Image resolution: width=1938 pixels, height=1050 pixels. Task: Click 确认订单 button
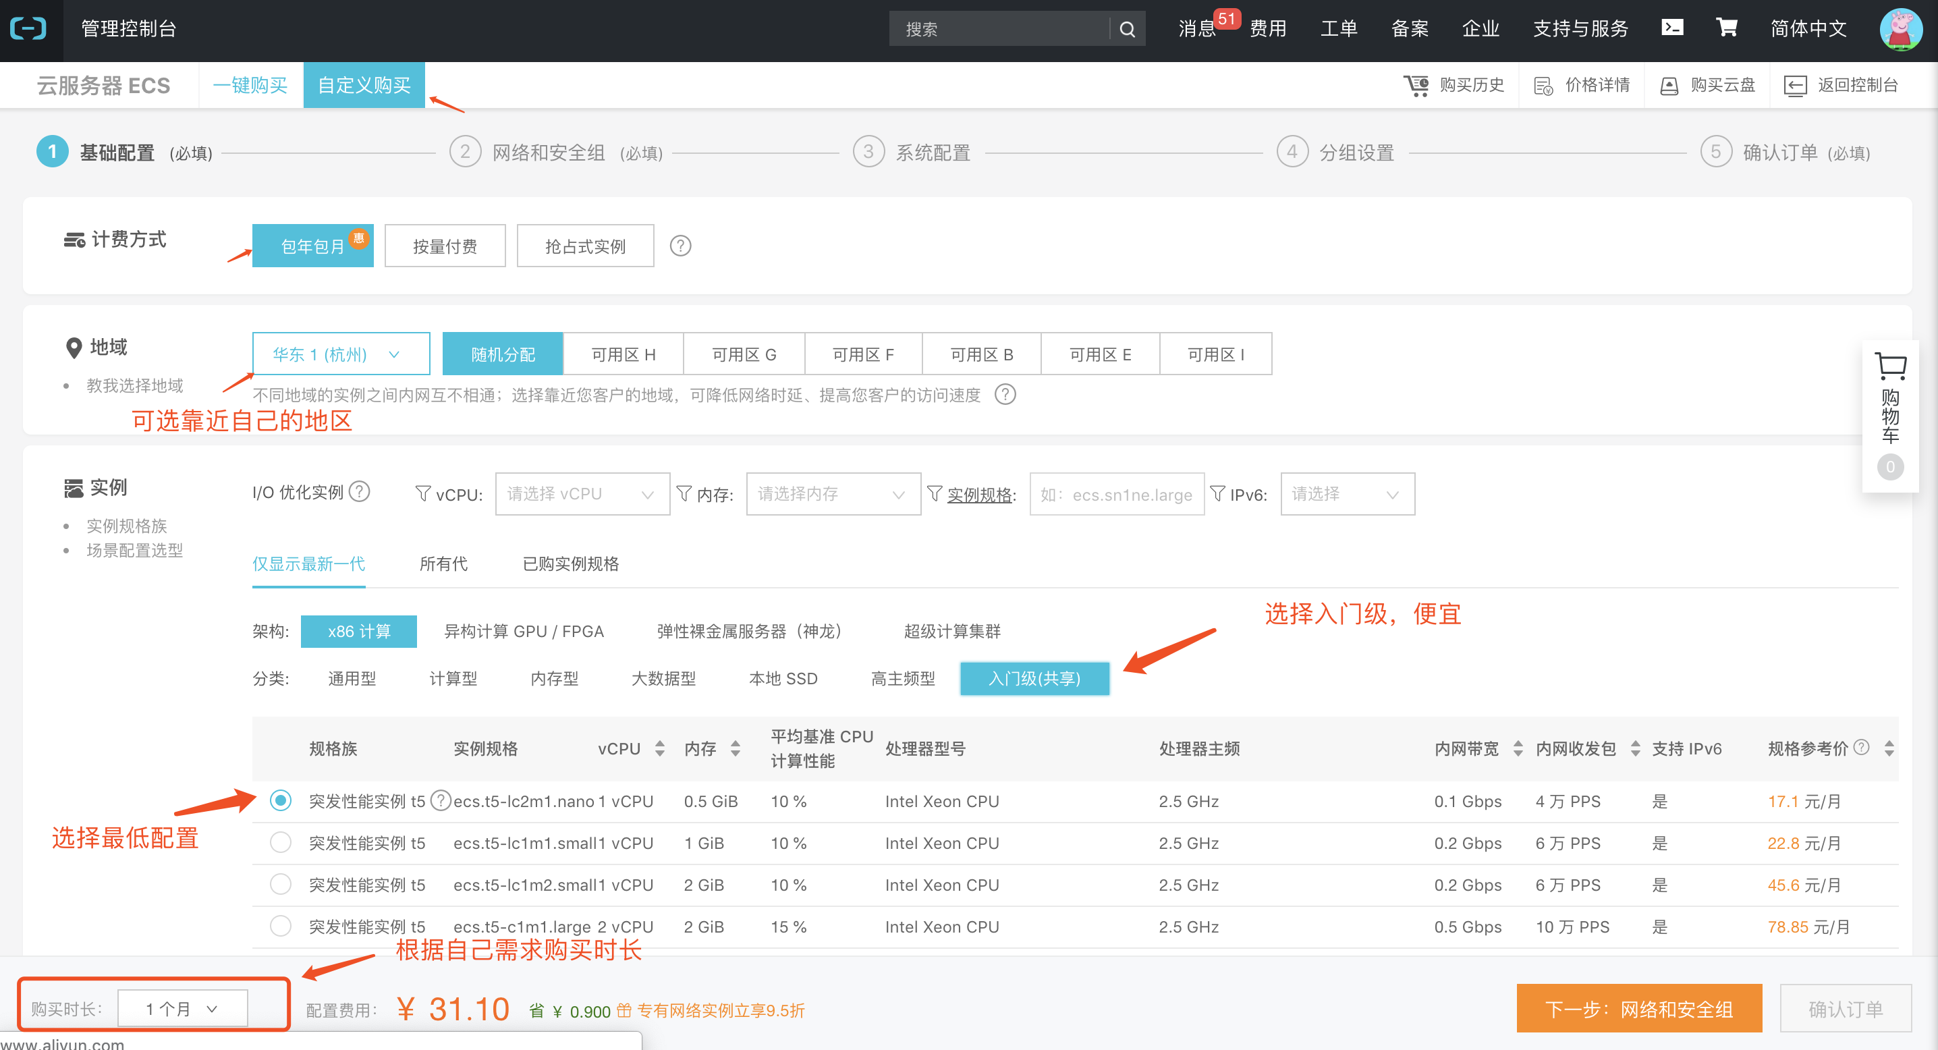[x=1845, y=1008]
